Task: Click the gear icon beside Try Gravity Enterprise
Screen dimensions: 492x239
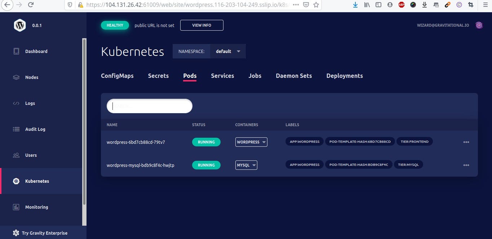Action: [16, 233]
